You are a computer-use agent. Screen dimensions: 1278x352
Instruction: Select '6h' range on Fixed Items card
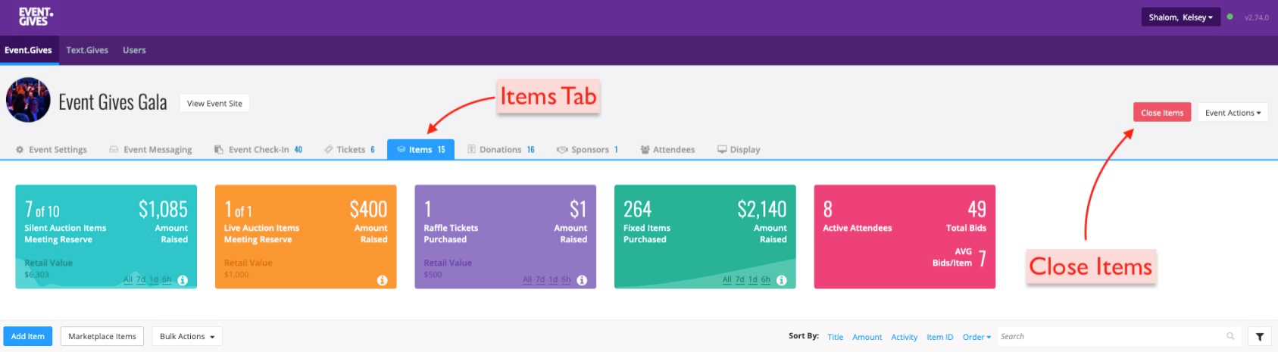point(766,279)
